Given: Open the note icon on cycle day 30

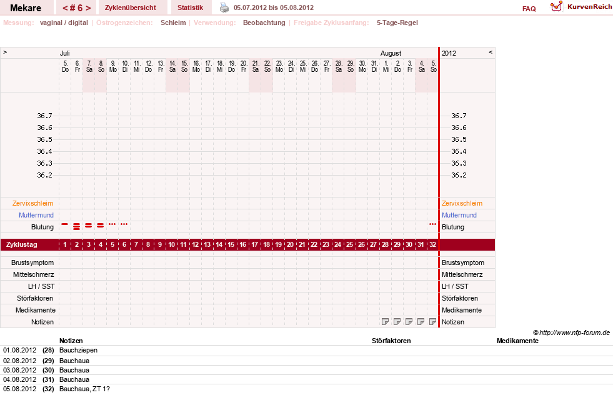Looking at the screenshot, I should (x=409, y=321).
